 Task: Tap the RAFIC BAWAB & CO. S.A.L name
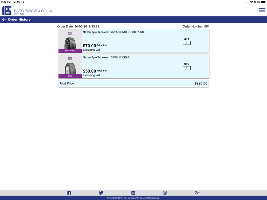[x=34, y=11]
